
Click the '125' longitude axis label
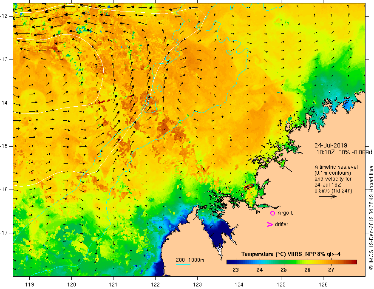click(x=281, y=284)
